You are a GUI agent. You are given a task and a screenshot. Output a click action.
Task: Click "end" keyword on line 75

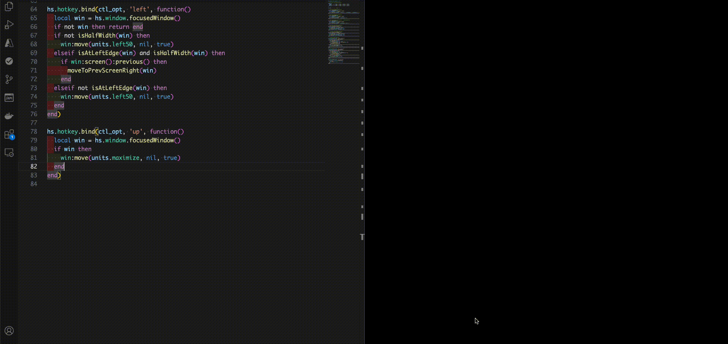(59, 105)
